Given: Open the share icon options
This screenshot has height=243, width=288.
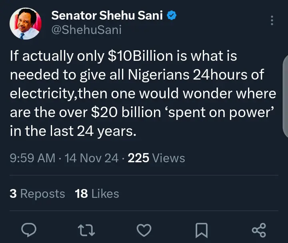Looking at the screenshot, I should (259, 229).
